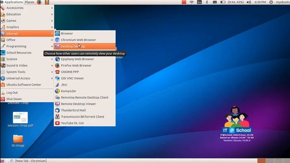Open the keyboard input language indicator
Viewport: 290px width, 163px height.
click(199, 2)
